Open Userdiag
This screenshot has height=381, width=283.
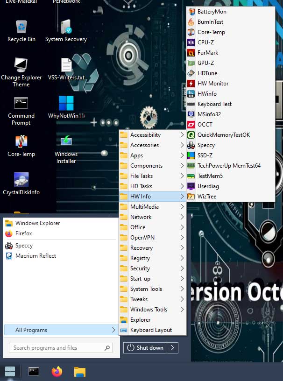pos(231,186)
